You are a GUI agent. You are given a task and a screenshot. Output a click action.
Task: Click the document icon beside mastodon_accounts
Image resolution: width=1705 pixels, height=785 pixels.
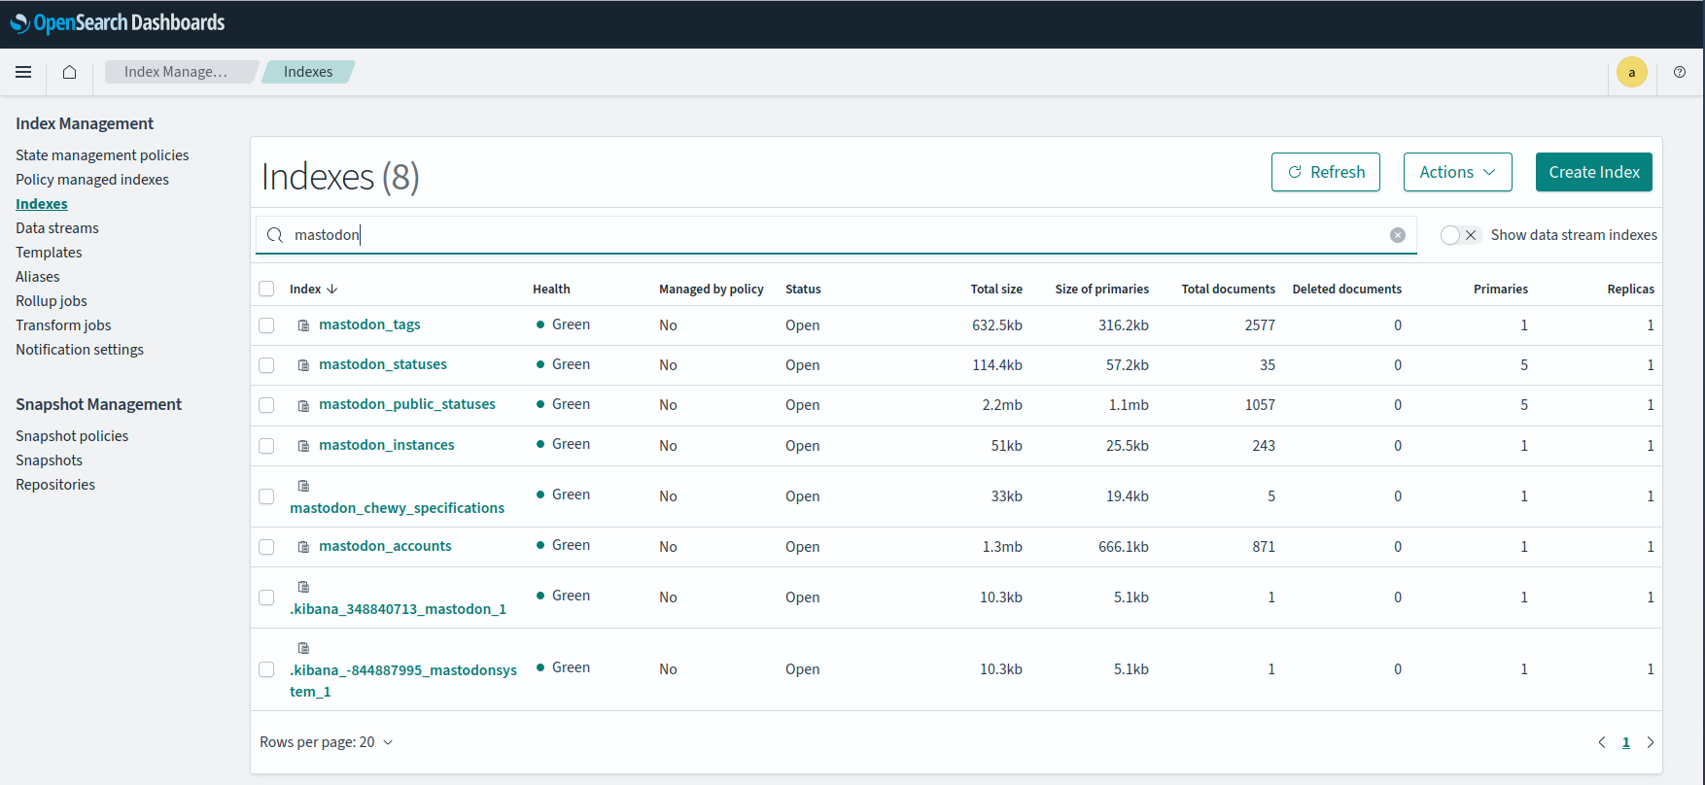[303, 547]
